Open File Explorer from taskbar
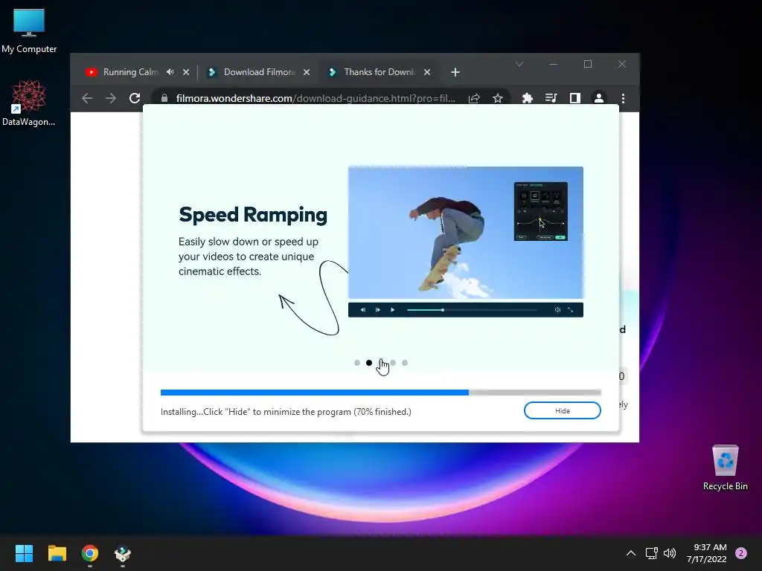The image size is (762, 571). click(57, 553)
